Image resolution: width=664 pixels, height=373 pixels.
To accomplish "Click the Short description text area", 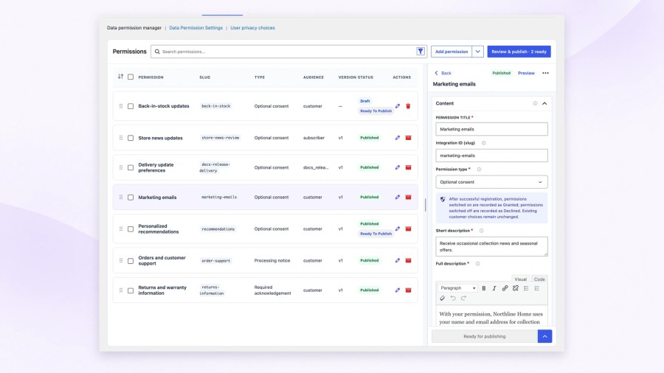I will point(491,246).
